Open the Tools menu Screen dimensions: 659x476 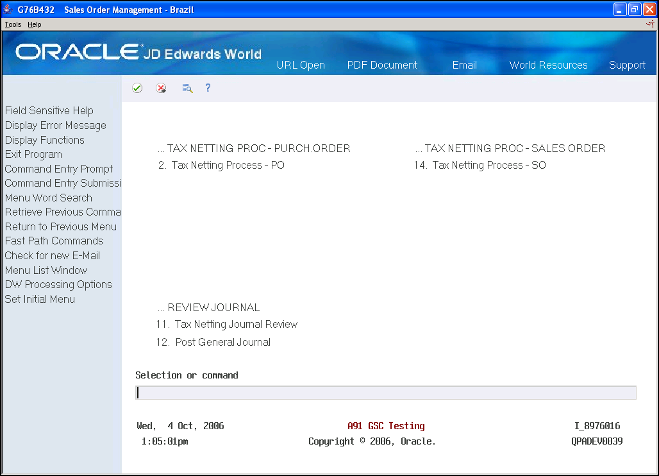pos(13,24)
